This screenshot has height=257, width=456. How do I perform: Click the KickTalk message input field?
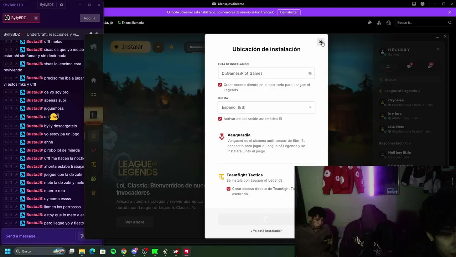click(38, 236)
